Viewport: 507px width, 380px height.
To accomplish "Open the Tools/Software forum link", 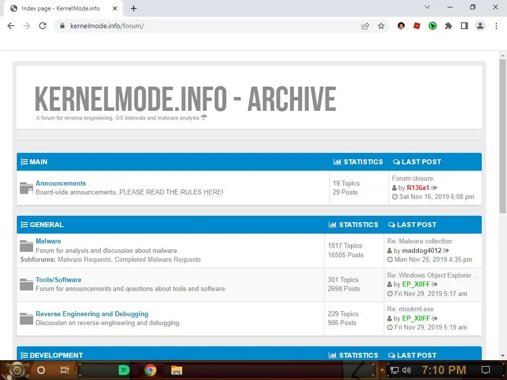I will tap(58, 280).
